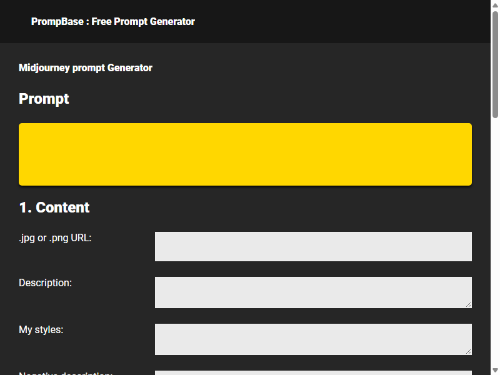Focus the Negative description field at bottom
Viewport: 500px width, 375px height.
point(313,372)
